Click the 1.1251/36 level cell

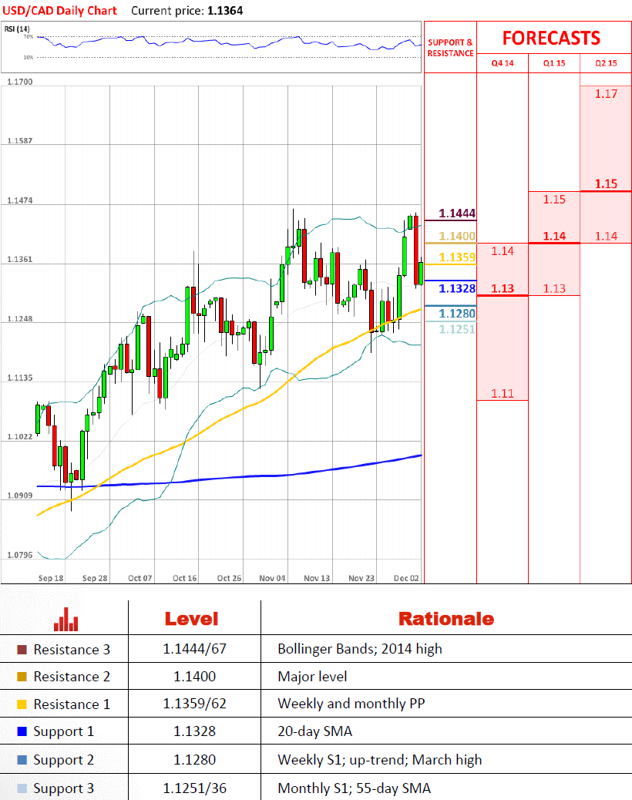click(x=194, y=788)
